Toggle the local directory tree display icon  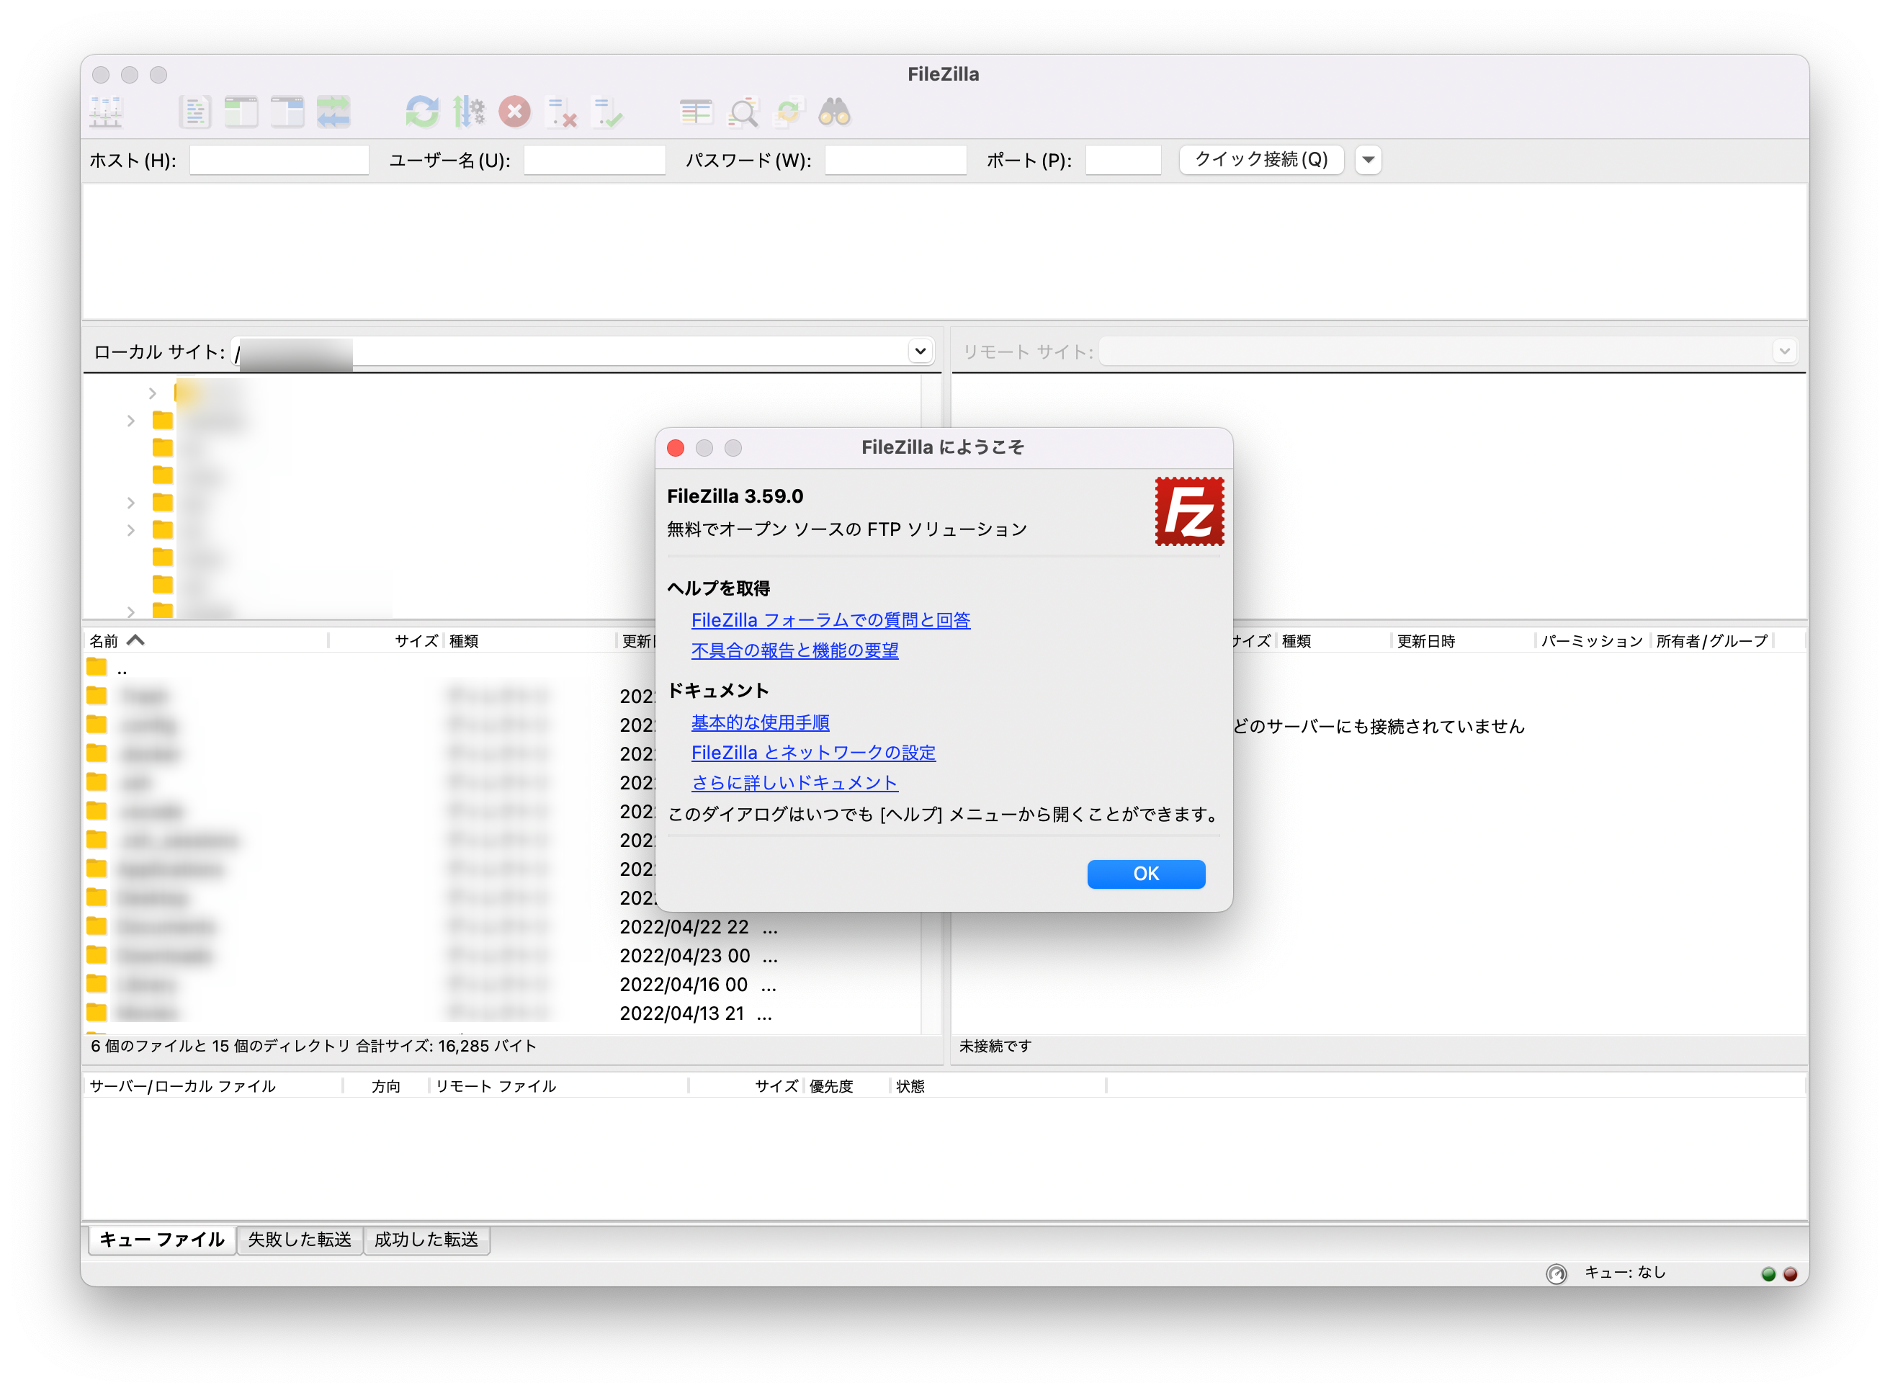point(241,112)
